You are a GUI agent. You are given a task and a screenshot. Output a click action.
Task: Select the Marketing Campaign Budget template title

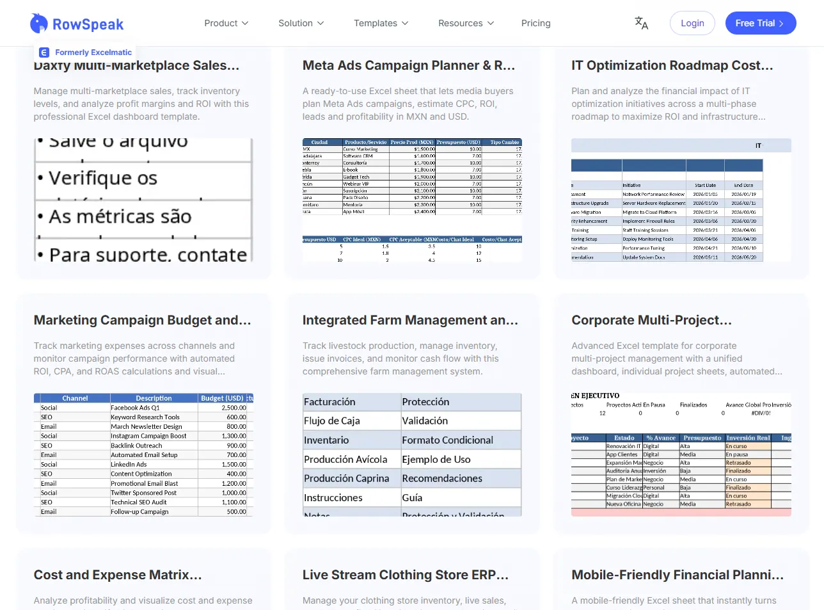pyautogui.click(x=142, y=320)
